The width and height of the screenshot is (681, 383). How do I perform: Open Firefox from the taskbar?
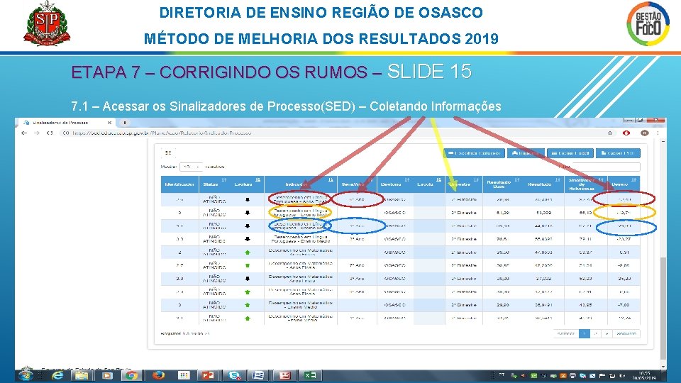pyautogui.click(x=158, y=375)
